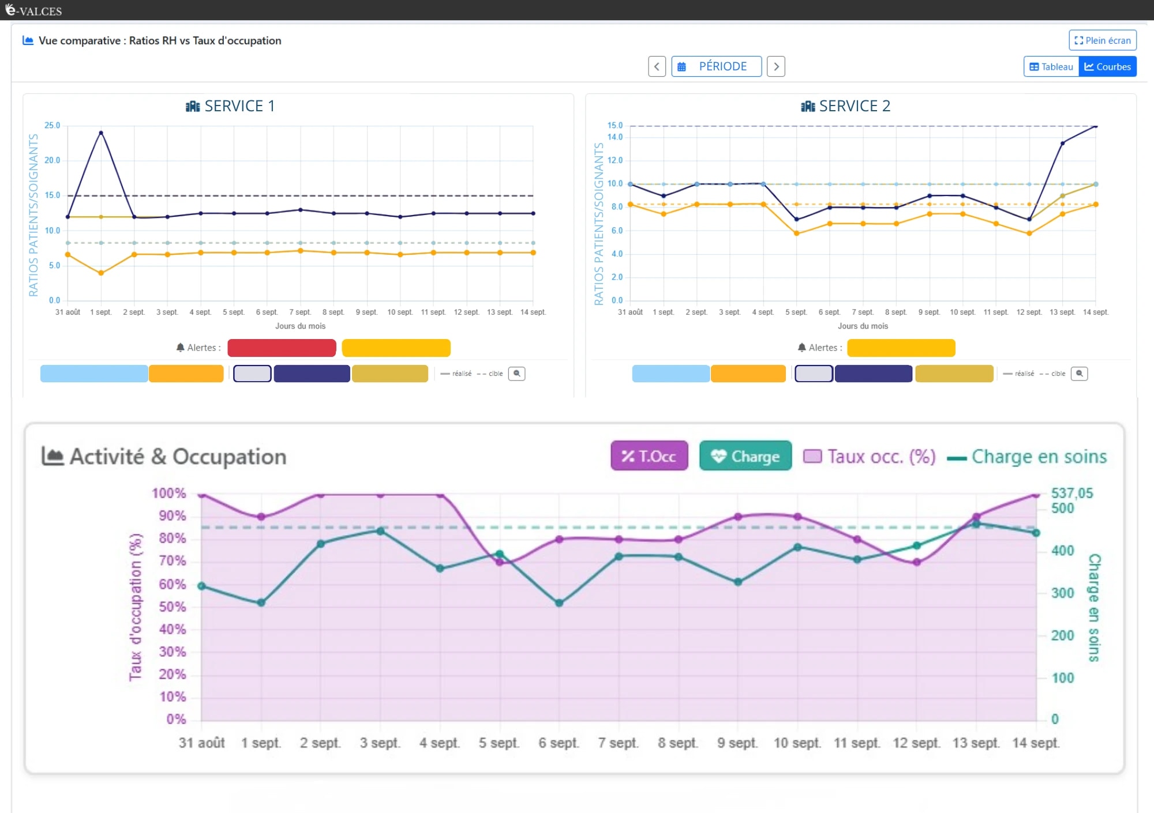The width and height of the screenshot is (1154, 813).
Task: Click the hospital icon next to SERVICE 1
Action: [x=193, y=106]
